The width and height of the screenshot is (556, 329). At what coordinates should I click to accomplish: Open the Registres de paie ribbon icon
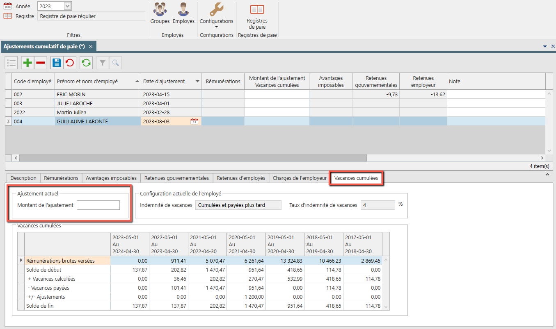coord(257,16)
